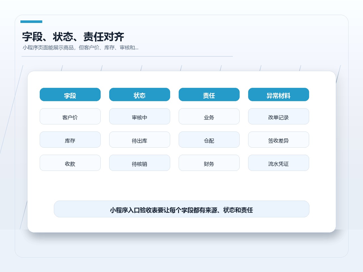The width and height of the screenshot is (363, 272).
Task: Select the 审核中 status cell
Action: click(140, 116)
